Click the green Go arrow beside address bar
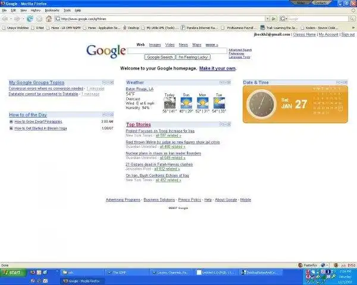The image size is (357, 285). click(274, 19)
